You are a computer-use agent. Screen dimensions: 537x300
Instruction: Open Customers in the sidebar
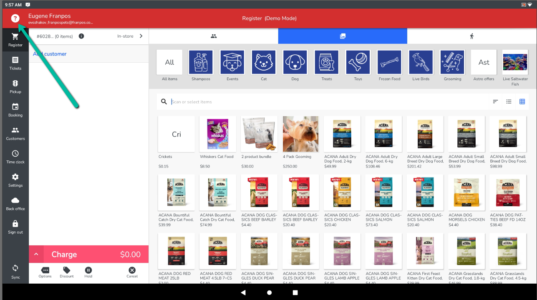pos(15,133)
